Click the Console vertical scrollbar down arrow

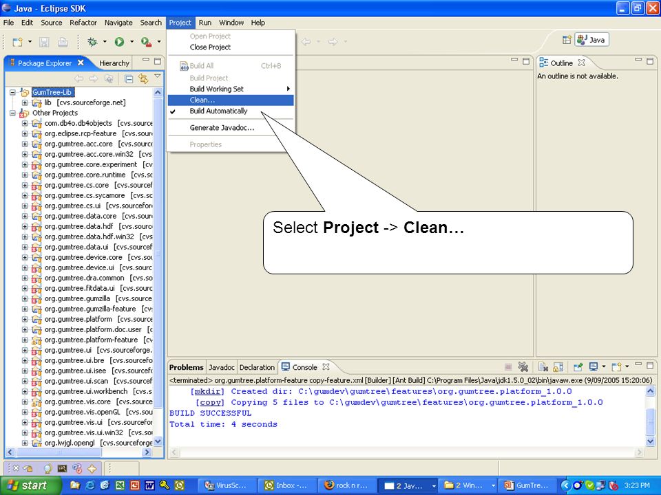click(x=650, y=441)
